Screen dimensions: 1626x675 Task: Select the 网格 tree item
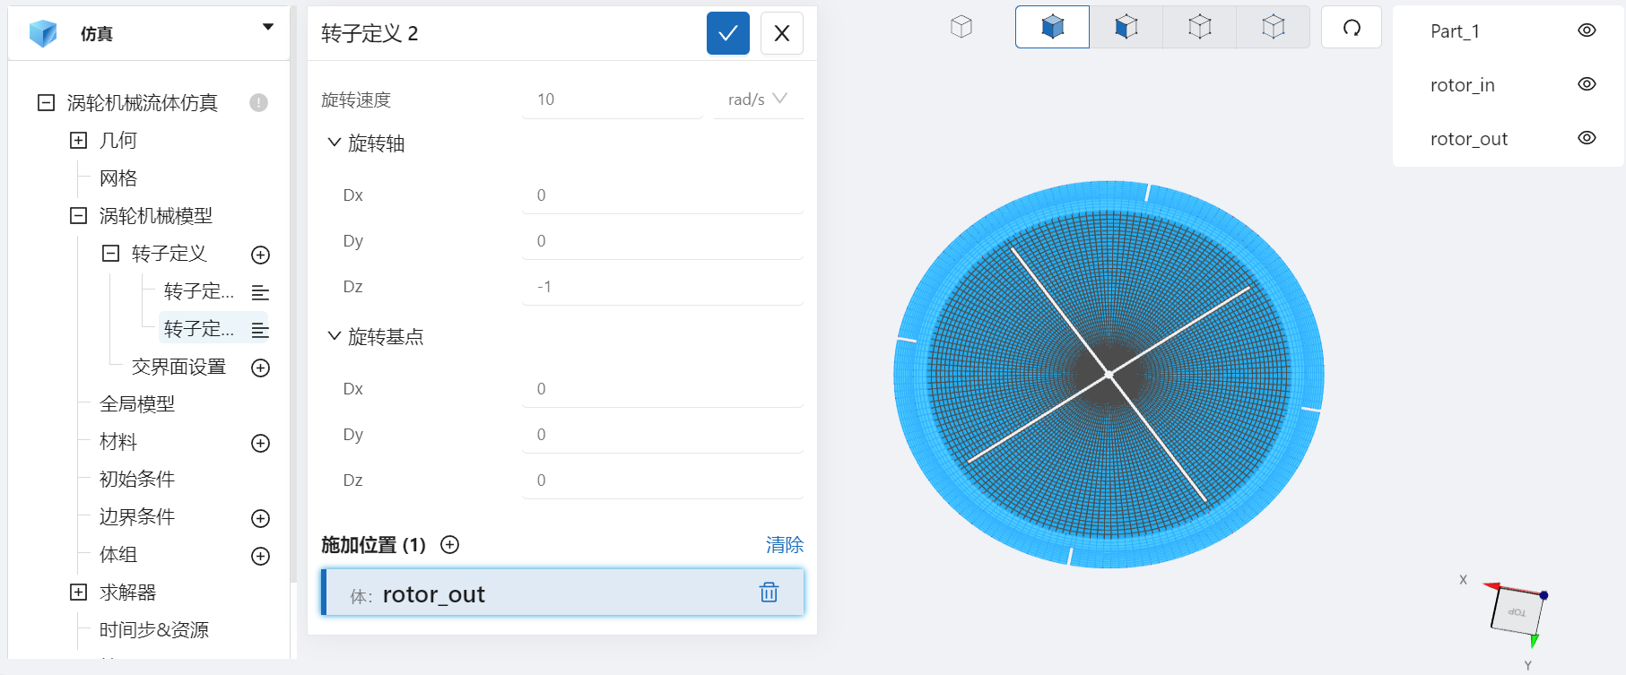pos(118,177)
